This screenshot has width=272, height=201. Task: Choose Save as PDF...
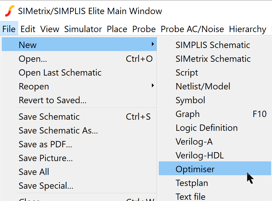tap(45, 144)
